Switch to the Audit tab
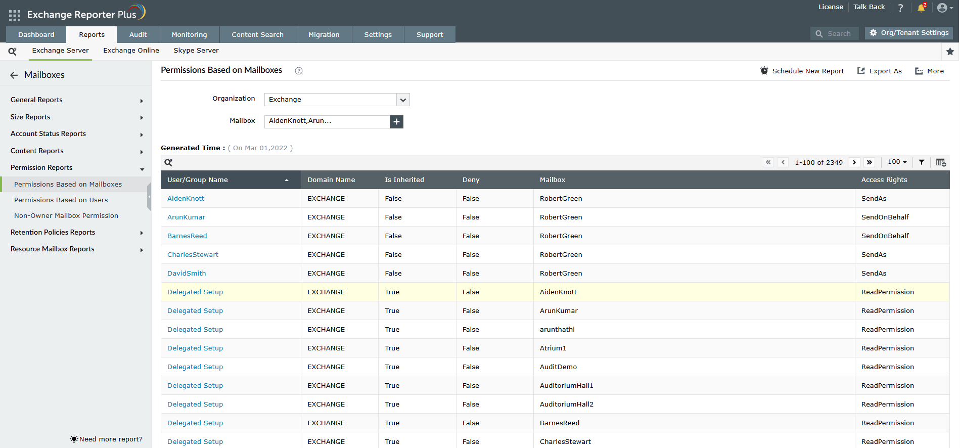Screen dimensions: 960x448 [138, 35]
